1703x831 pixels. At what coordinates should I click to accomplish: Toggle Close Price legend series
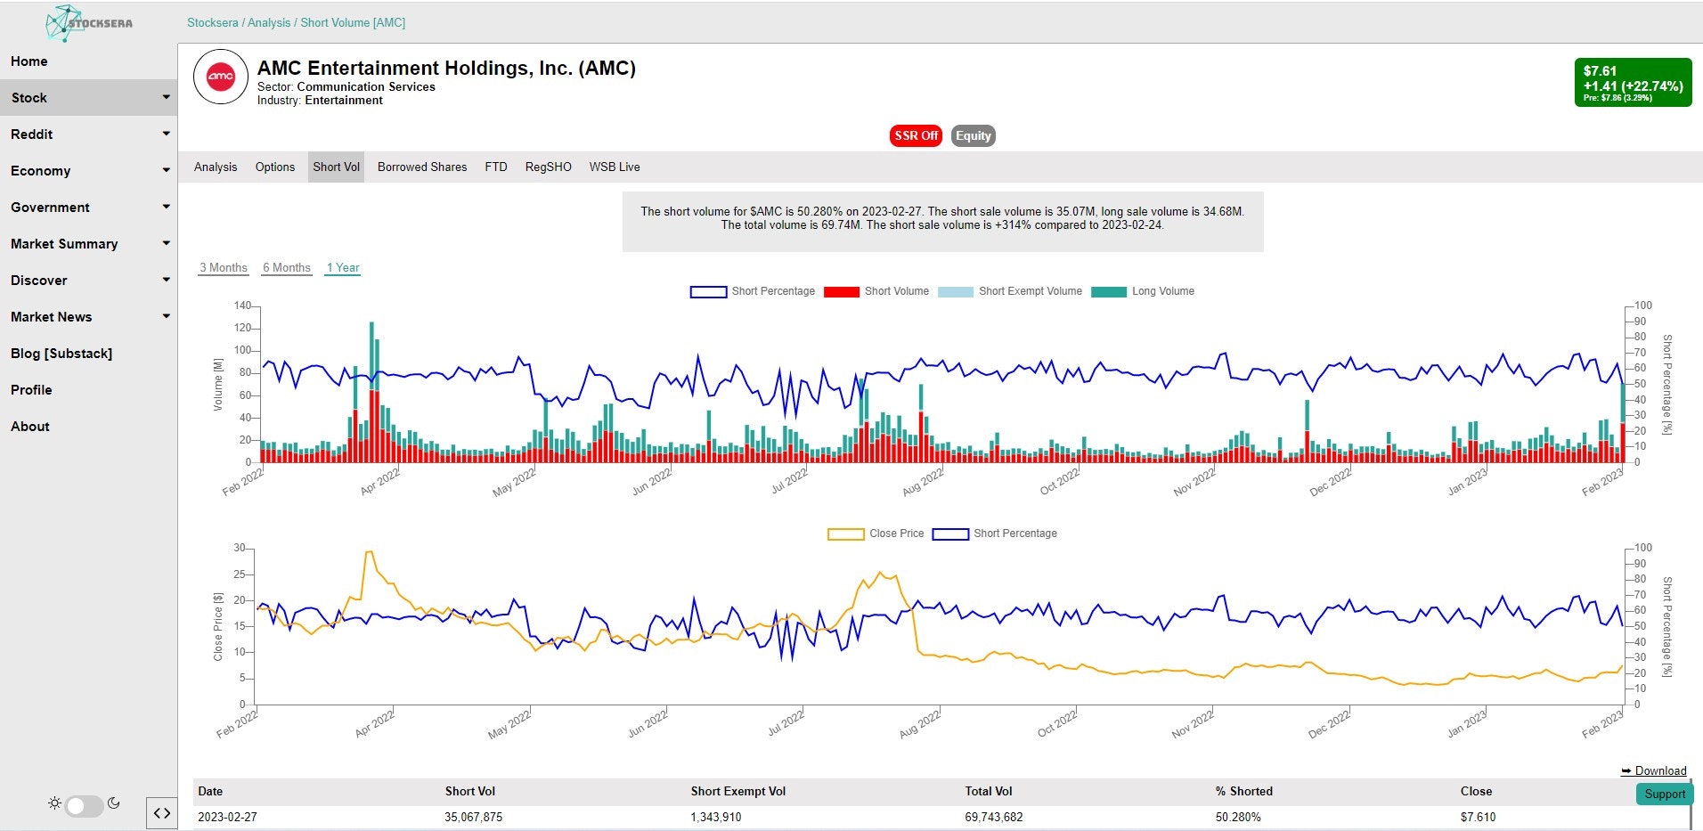click(876, 534)
